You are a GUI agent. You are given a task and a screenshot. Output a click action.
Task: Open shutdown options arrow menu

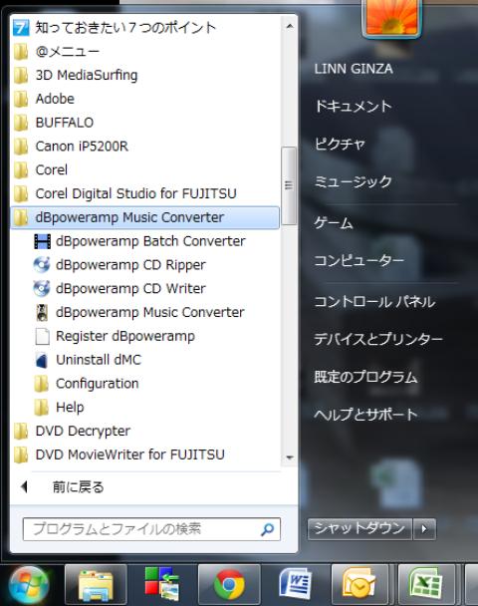[424, 528]
